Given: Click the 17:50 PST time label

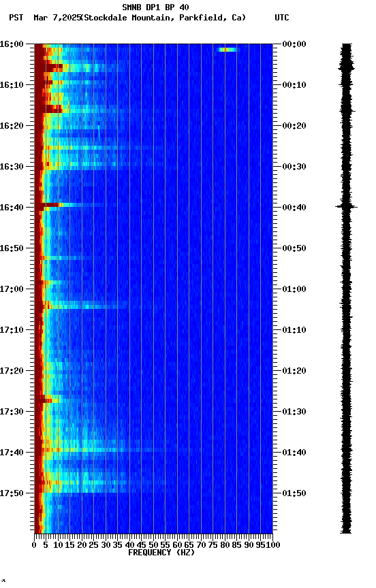Looking at the screenshot, I should click(12, 493).
